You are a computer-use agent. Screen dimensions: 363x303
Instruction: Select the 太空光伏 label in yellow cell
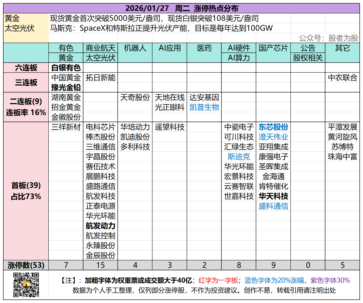(20, 28)
